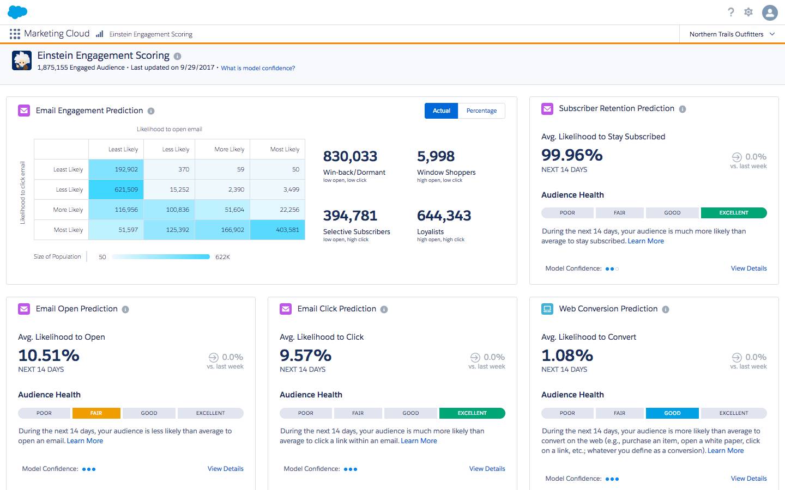Click the Marketing Cloud menu label
The width and height of the screenshot is (785, 490).
[57, 34]
